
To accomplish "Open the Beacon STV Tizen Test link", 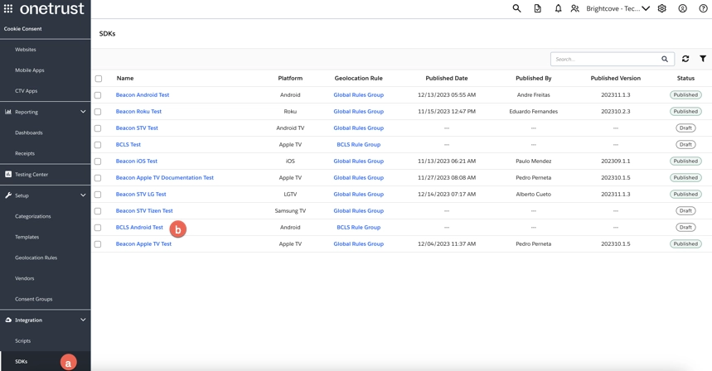I will pos(144,210).
